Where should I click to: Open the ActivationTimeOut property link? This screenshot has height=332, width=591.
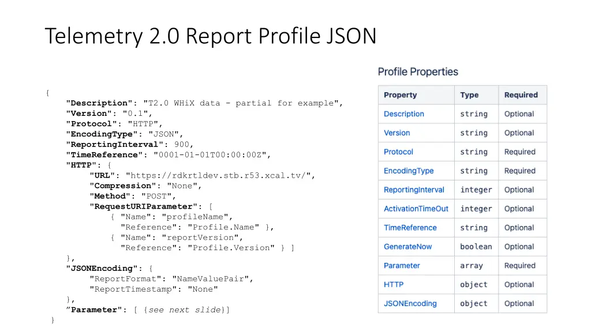[416, 209]
